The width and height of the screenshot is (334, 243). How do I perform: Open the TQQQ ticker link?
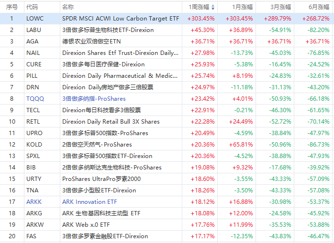[x=34, y=99]
